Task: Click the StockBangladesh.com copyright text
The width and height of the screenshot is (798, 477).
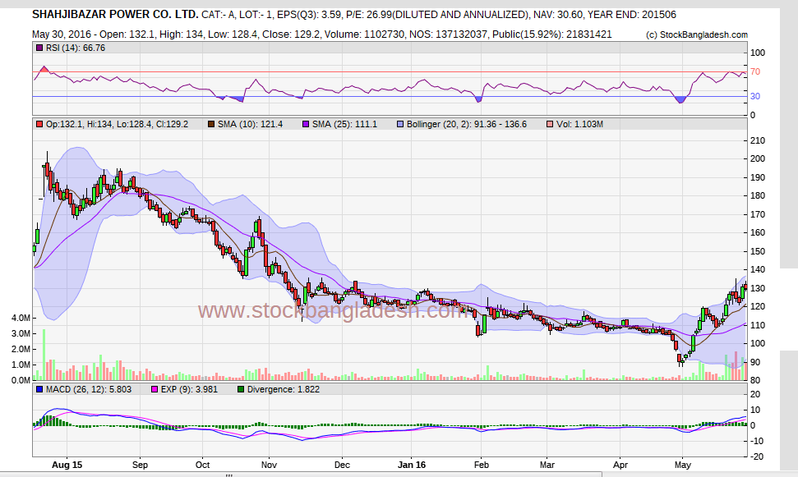Action: point(697,34)
